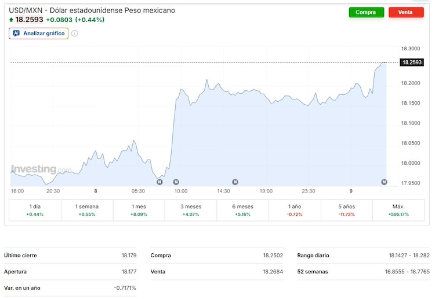The image size is (435, 299).
Task: Open the Analizar gráfico AI tool
Action: (38, 34)
